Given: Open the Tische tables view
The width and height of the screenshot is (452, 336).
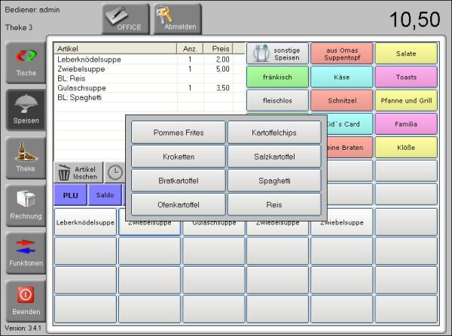Looking at the screenshot, I should tap(26, 63).
